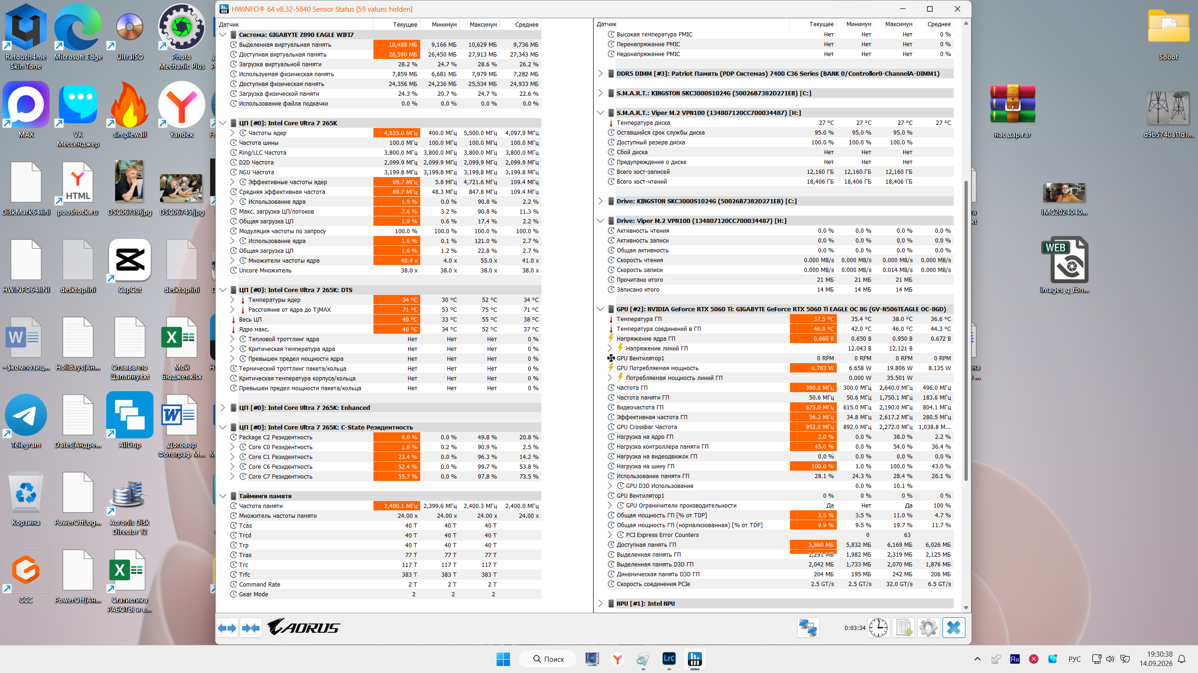
Task: Expand the Частоты ядер row
Action: [232, 133]
